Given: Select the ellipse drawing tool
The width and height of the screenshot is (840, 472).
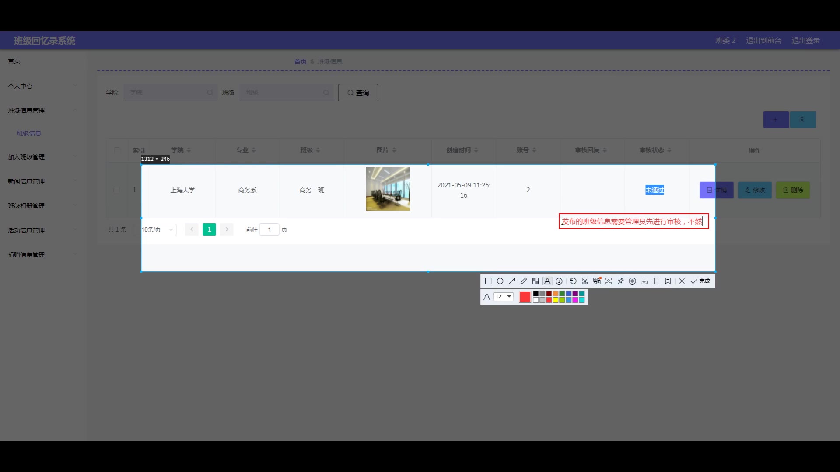Looking at the screenshot, I should 500,281.
